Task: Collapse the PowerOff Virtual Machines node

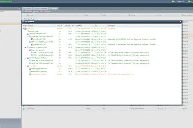Action: pyautogui.click(x=26, y=58)
